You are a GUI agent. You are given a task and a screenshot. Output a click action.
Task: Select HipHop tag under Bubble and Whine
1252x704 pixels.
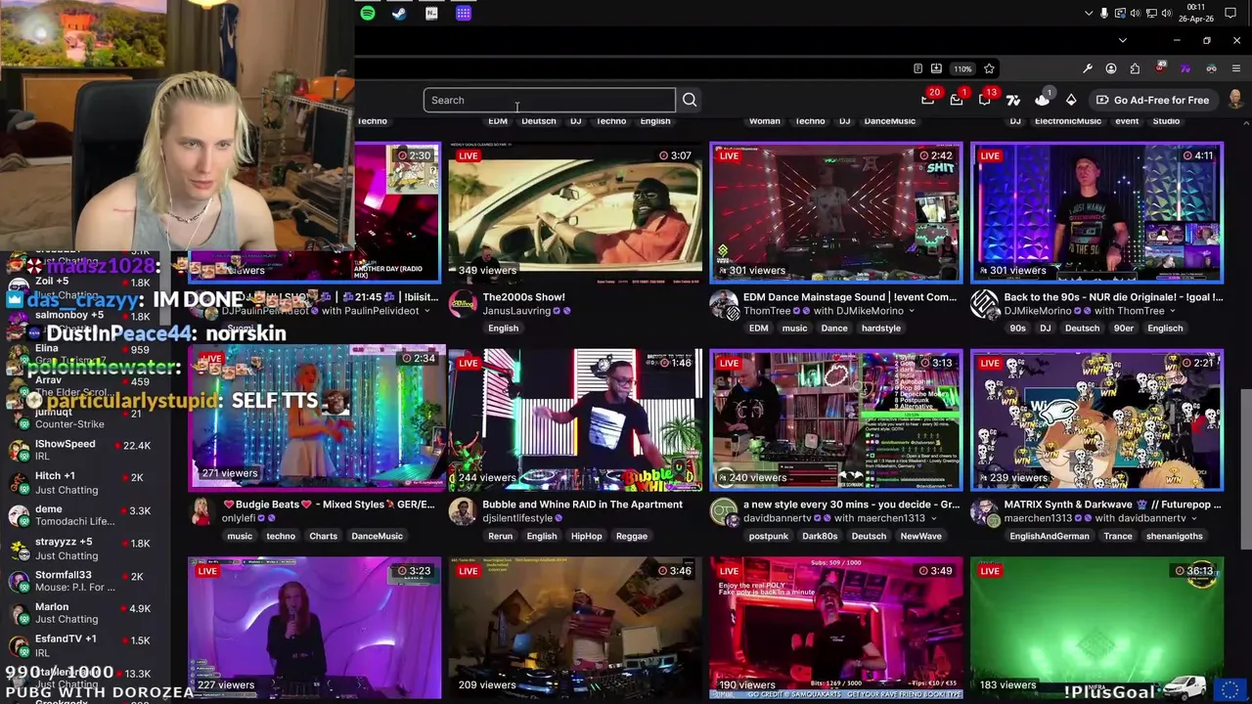(x=586, y=536)
